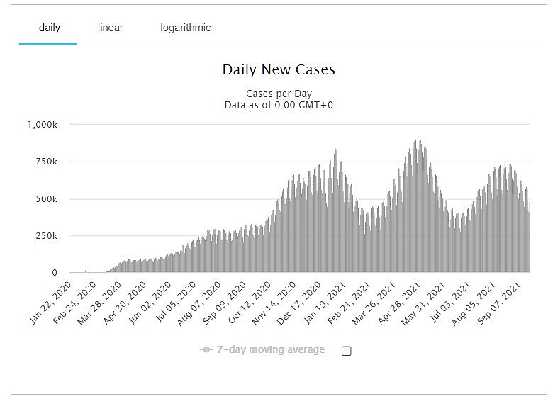
Task: Click the Daily New Cases chart title
Action: (279, 69)
